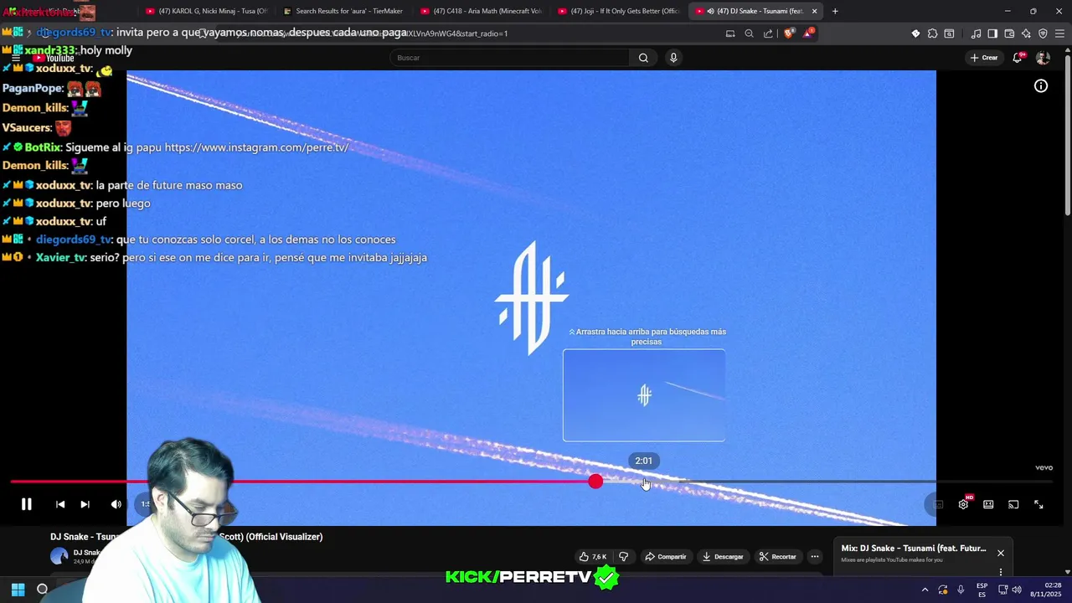Click the Mix DJ Snake Tsunami title

tap(914, 549)
